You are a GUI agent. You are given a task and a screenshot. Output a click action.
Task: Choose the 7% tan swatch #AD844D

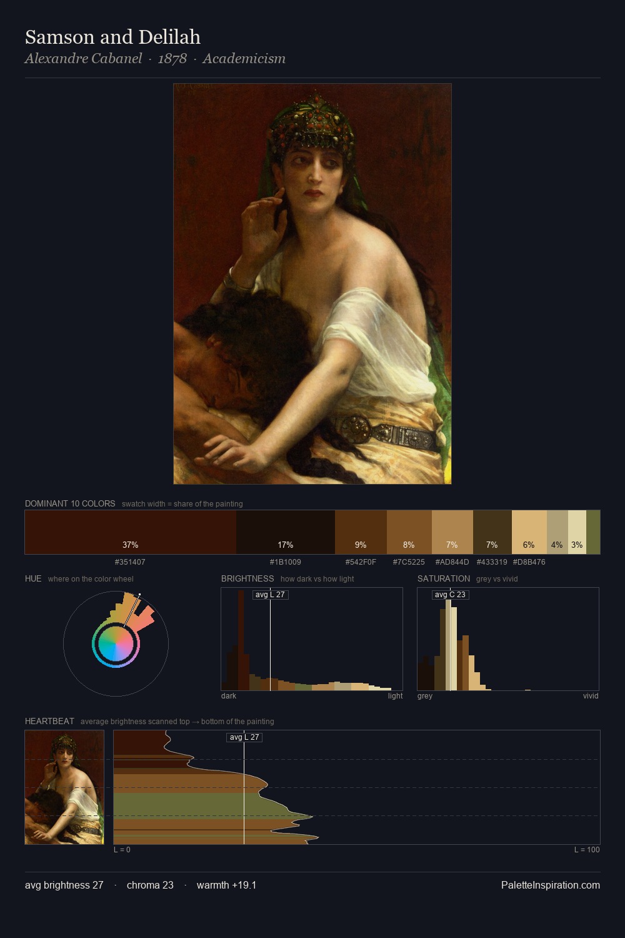tap(452, 532)
